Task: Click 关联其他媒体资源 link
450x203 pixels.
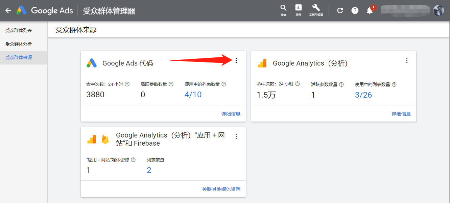Action: [x=221, y=189]
